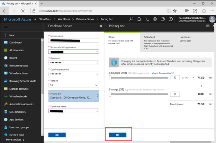
Task: Open the browser reading view icon
Action: click(168, 11)
